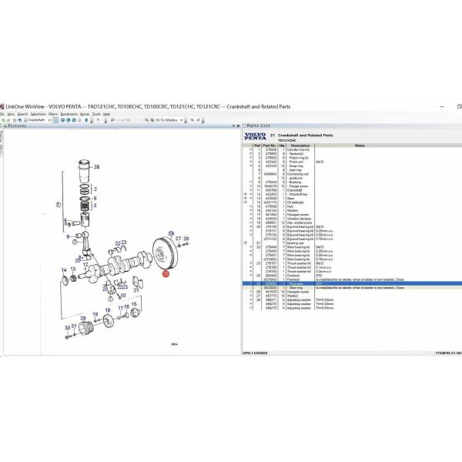Image resolution: width=462 pixels, height=462 pixels.
Task: Open the View menu
Action: [x=11, y=114]
